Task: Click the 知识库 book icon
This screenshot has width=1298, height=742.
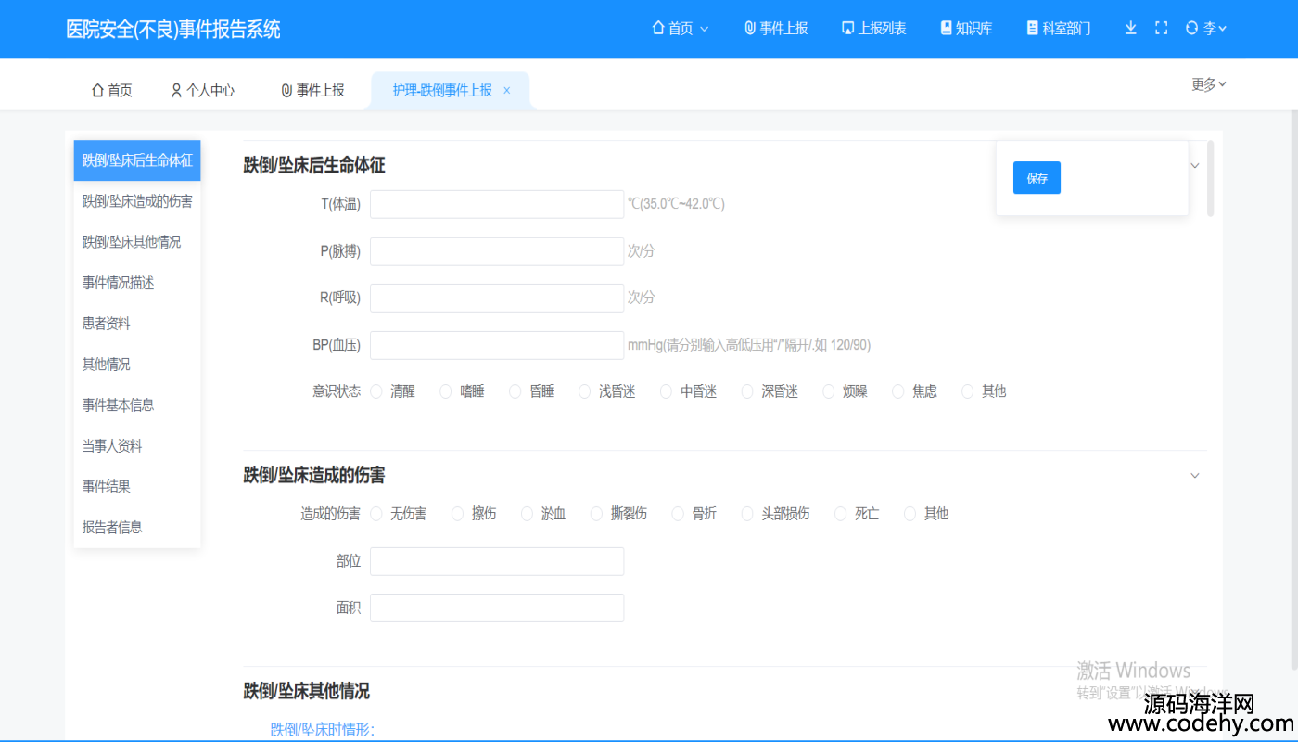Action: 946,28
